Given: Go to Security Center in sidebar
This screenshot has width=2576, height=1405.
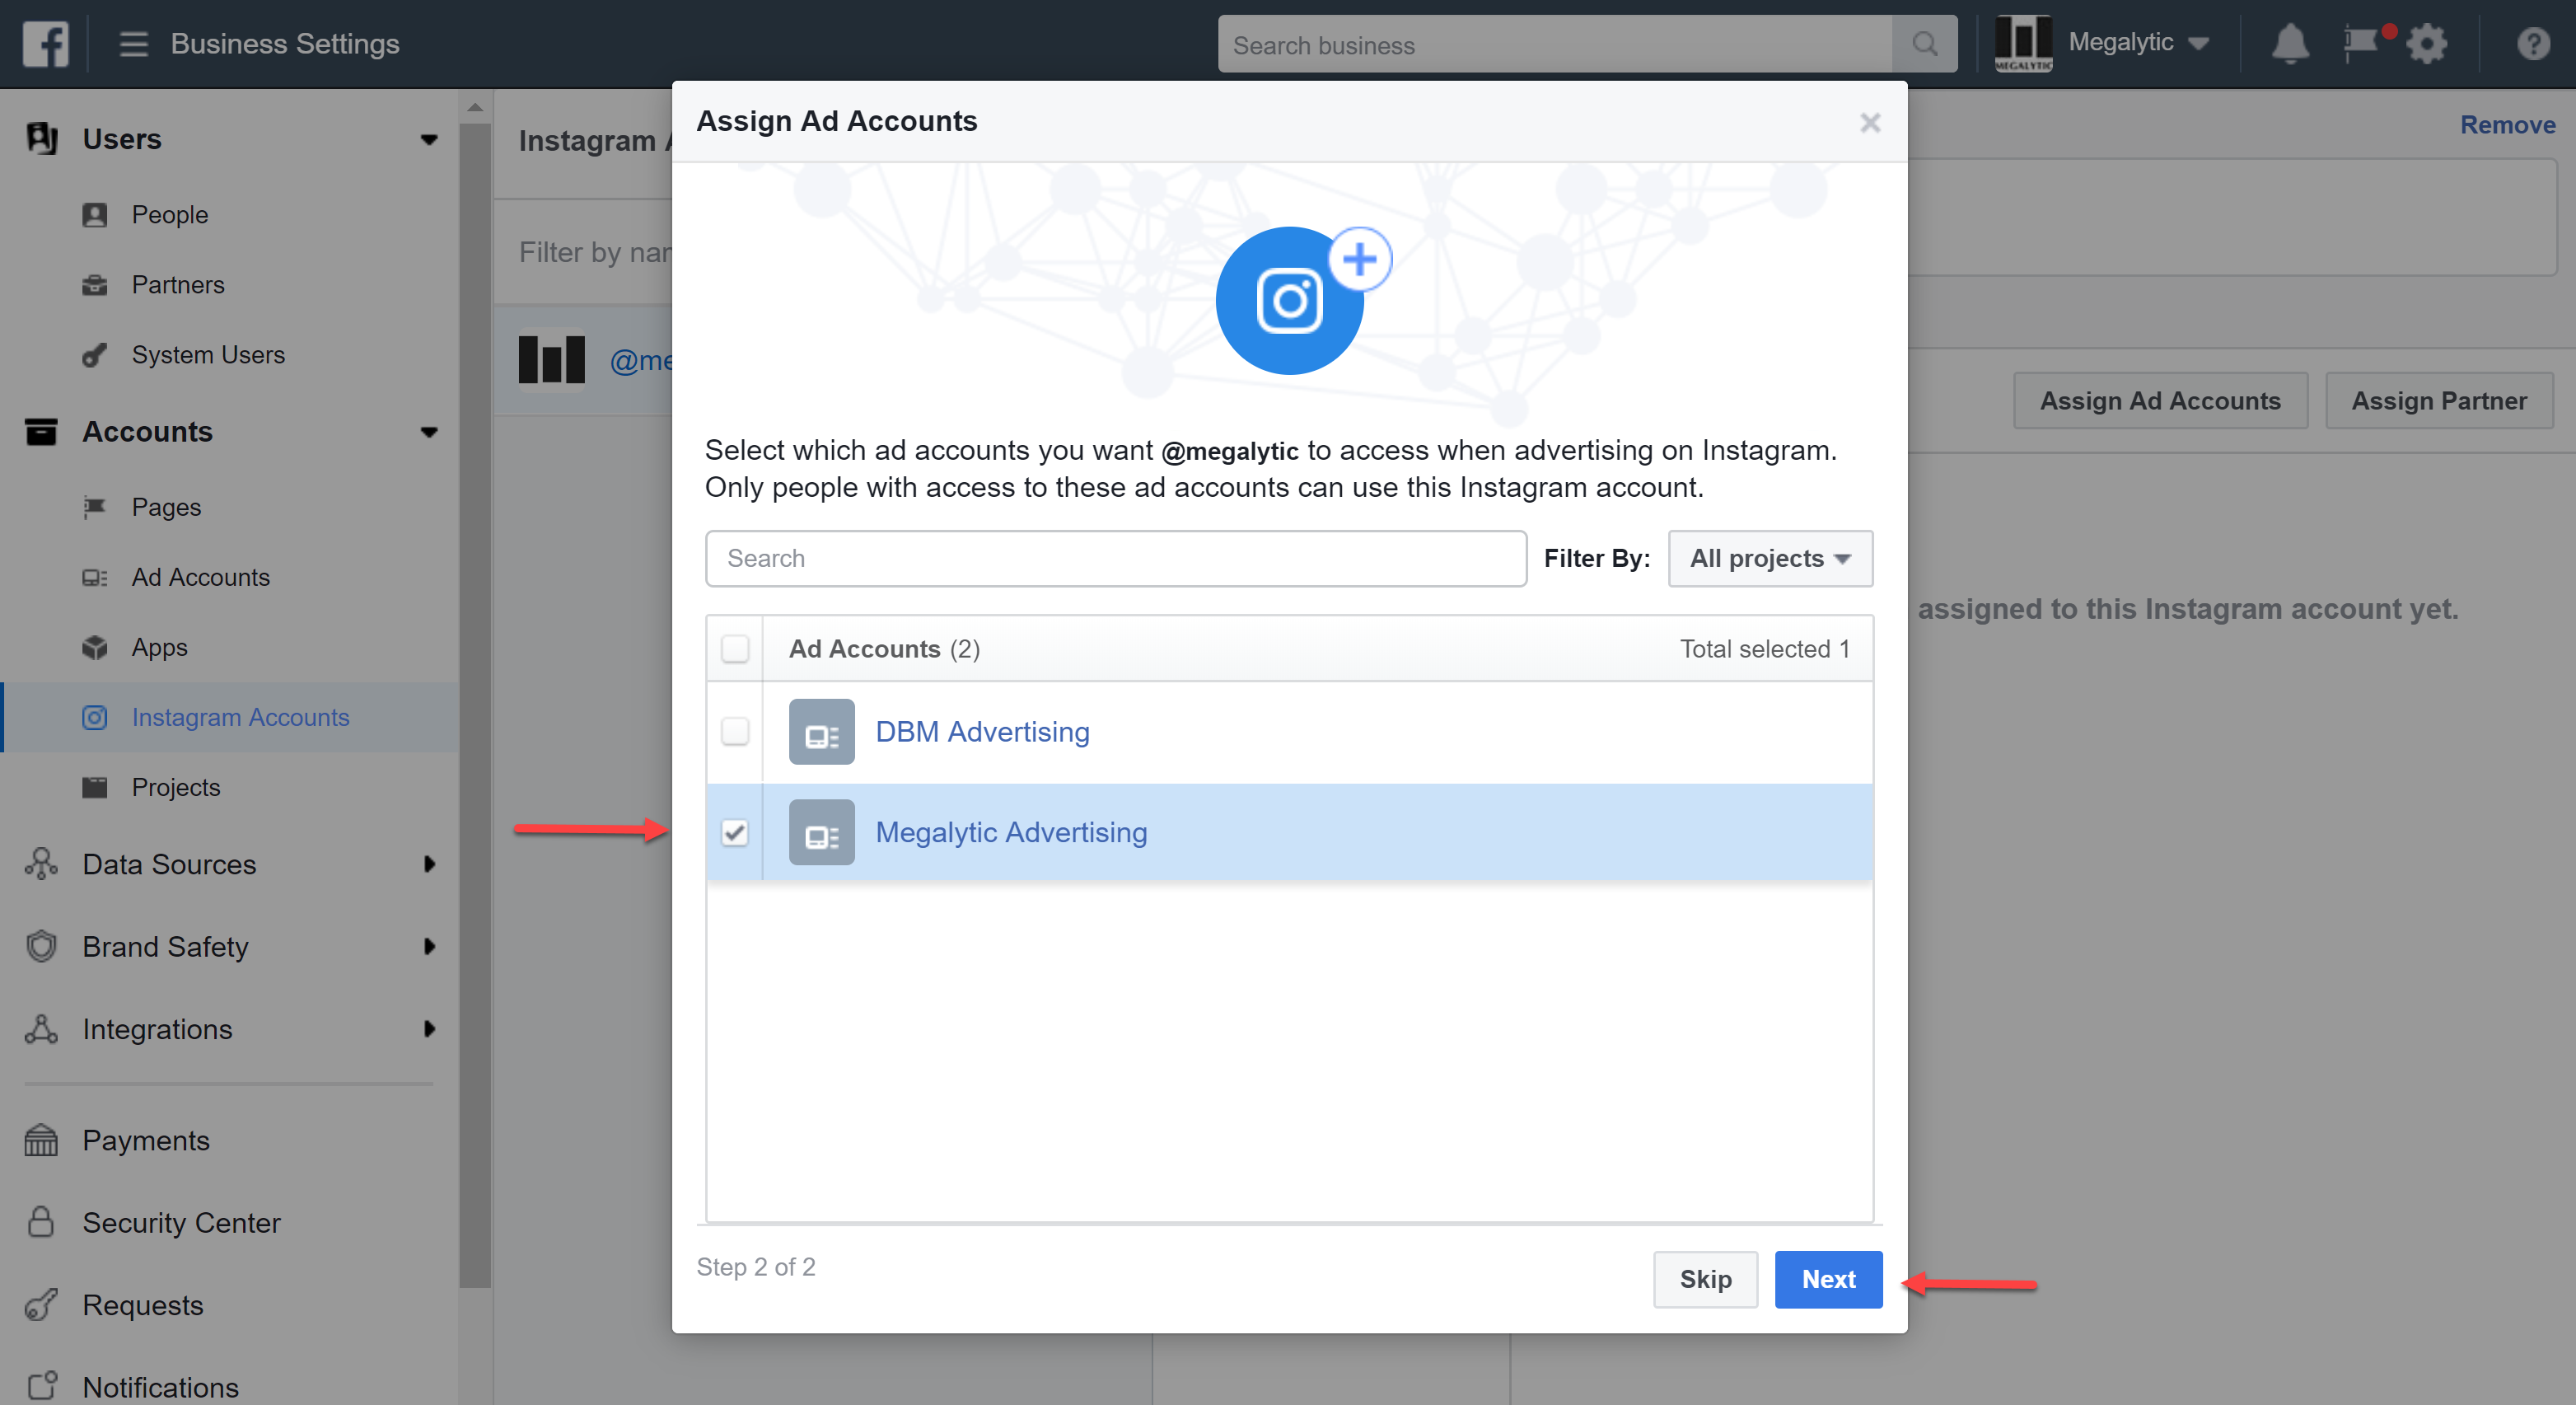Looking at the screenshot, I should (181, 1222).
